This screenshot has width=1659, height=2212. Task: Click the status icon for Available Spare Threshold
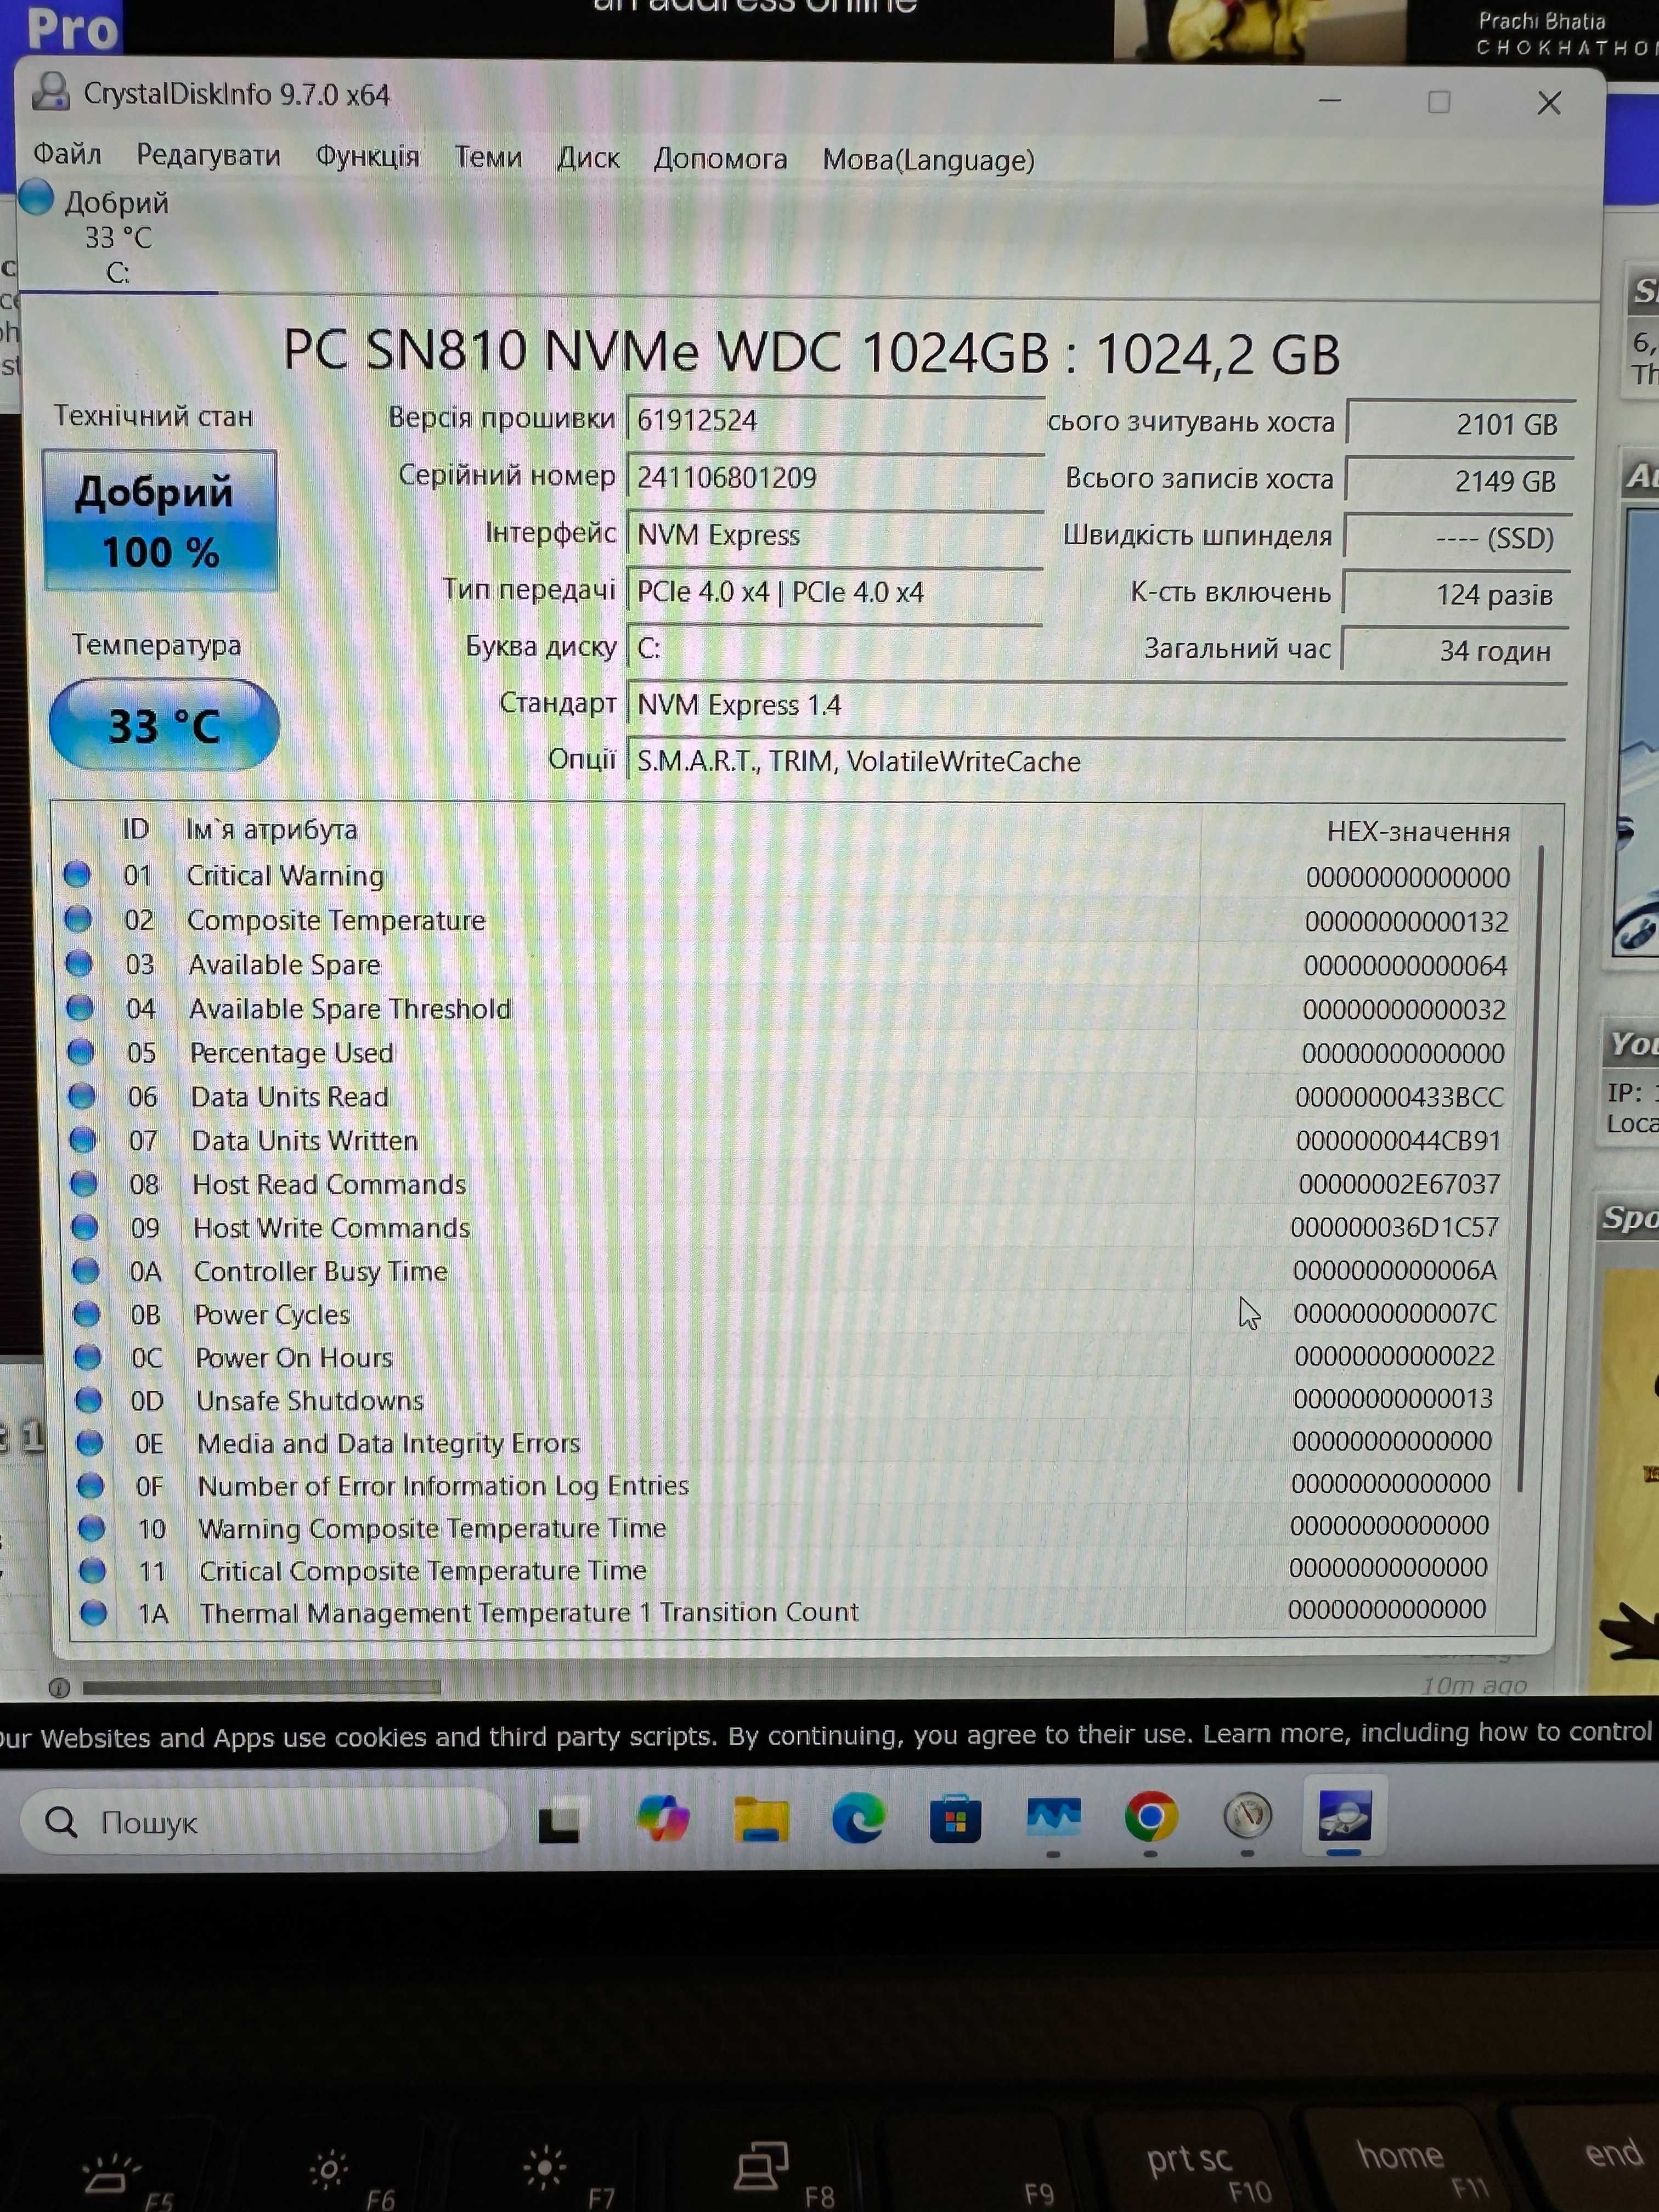pos(80,1007)
